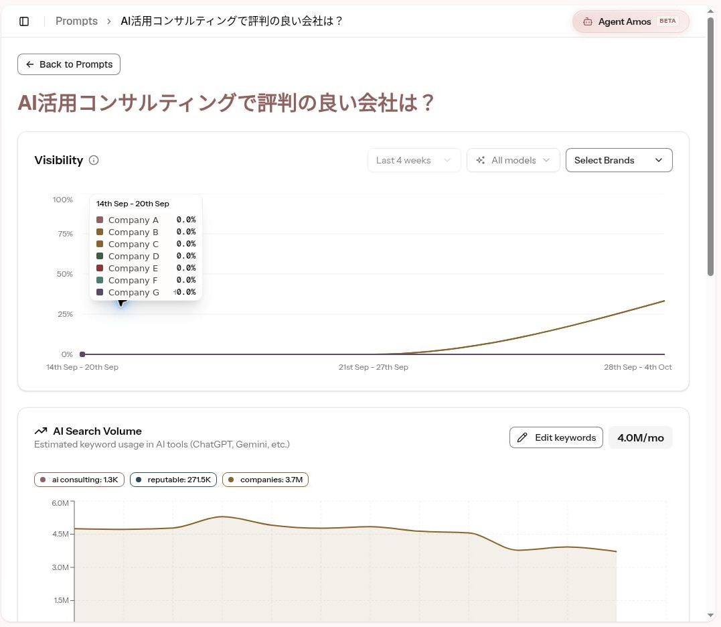This screenshot has width=721, height=627.
Task: Toggle the companies: 3.7M keyword chip
Action: pyautogui.click(x=265, y=480)
